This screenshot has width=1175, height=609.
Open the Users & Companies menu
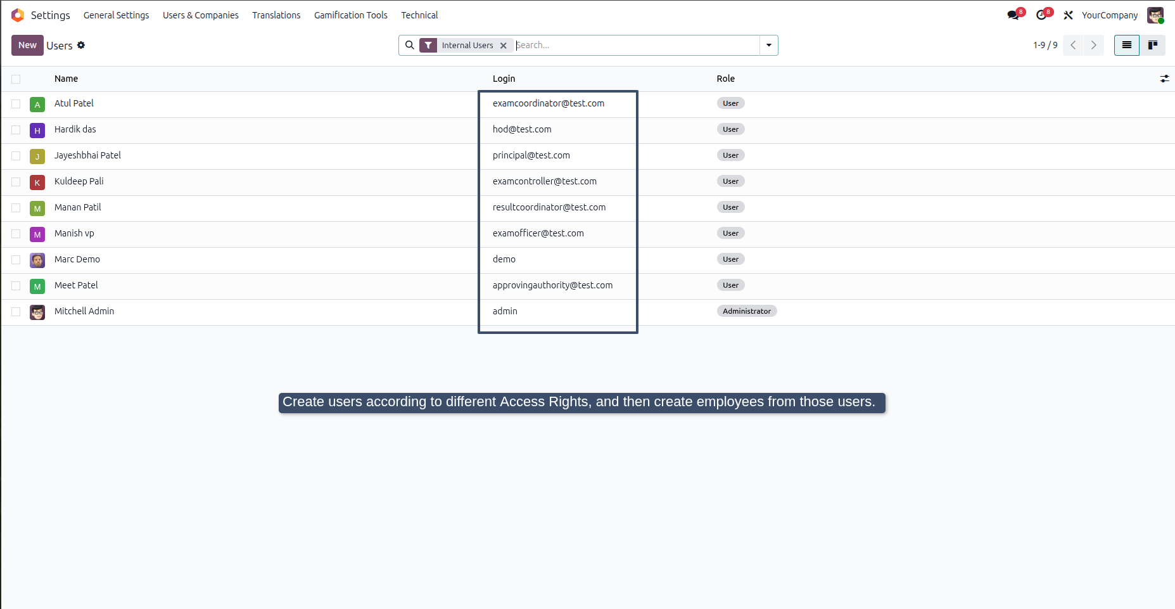point(201,15)
